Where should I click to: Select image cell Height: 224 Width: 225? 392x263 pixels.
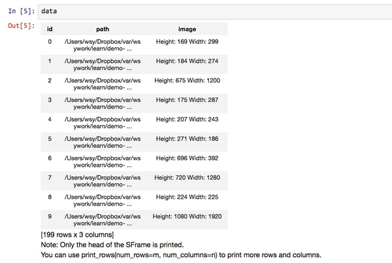click(187, 197)
